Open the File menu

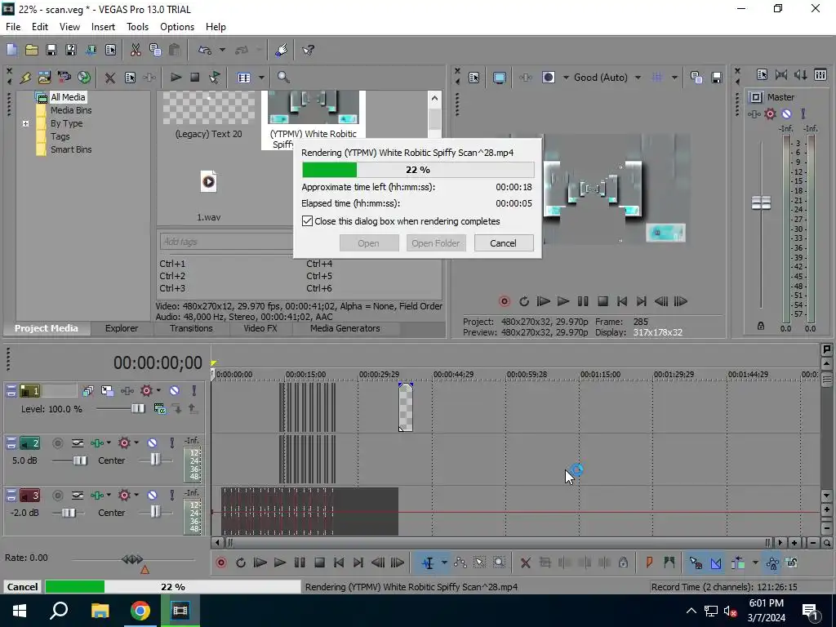13,27
